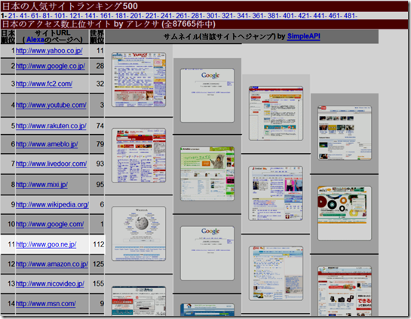The height and width of the screenshot is (319, 411).
Task: Click the FC2 site thumbnail
Action: tap(276, 113)
